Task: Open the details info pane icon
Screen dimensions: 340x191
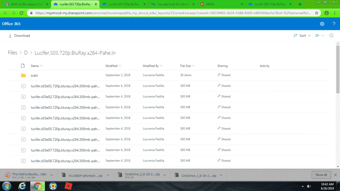Action: [x=331, y=36]
